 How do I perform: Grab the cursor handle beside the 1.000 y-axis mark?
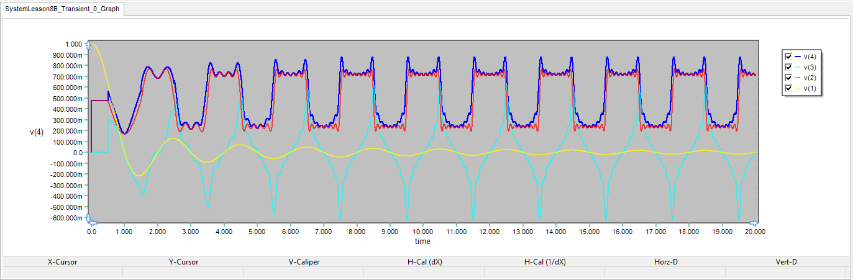[x=88, y=44]
